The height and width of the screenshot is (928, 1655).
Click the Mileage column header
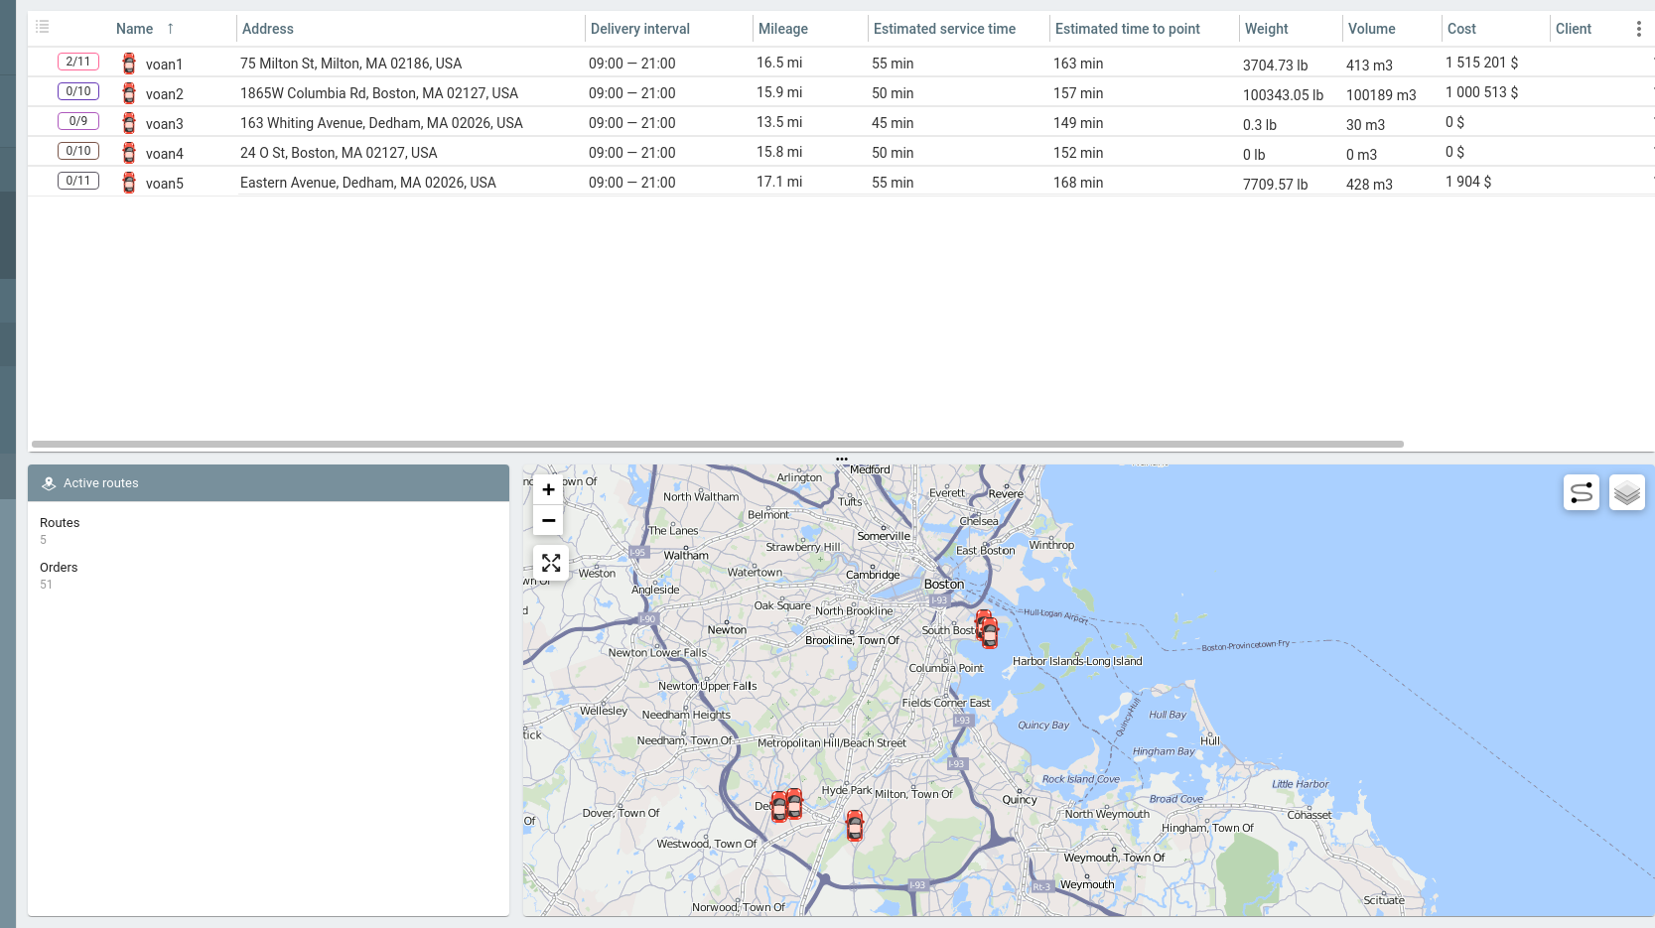click(x=782, y=29)
